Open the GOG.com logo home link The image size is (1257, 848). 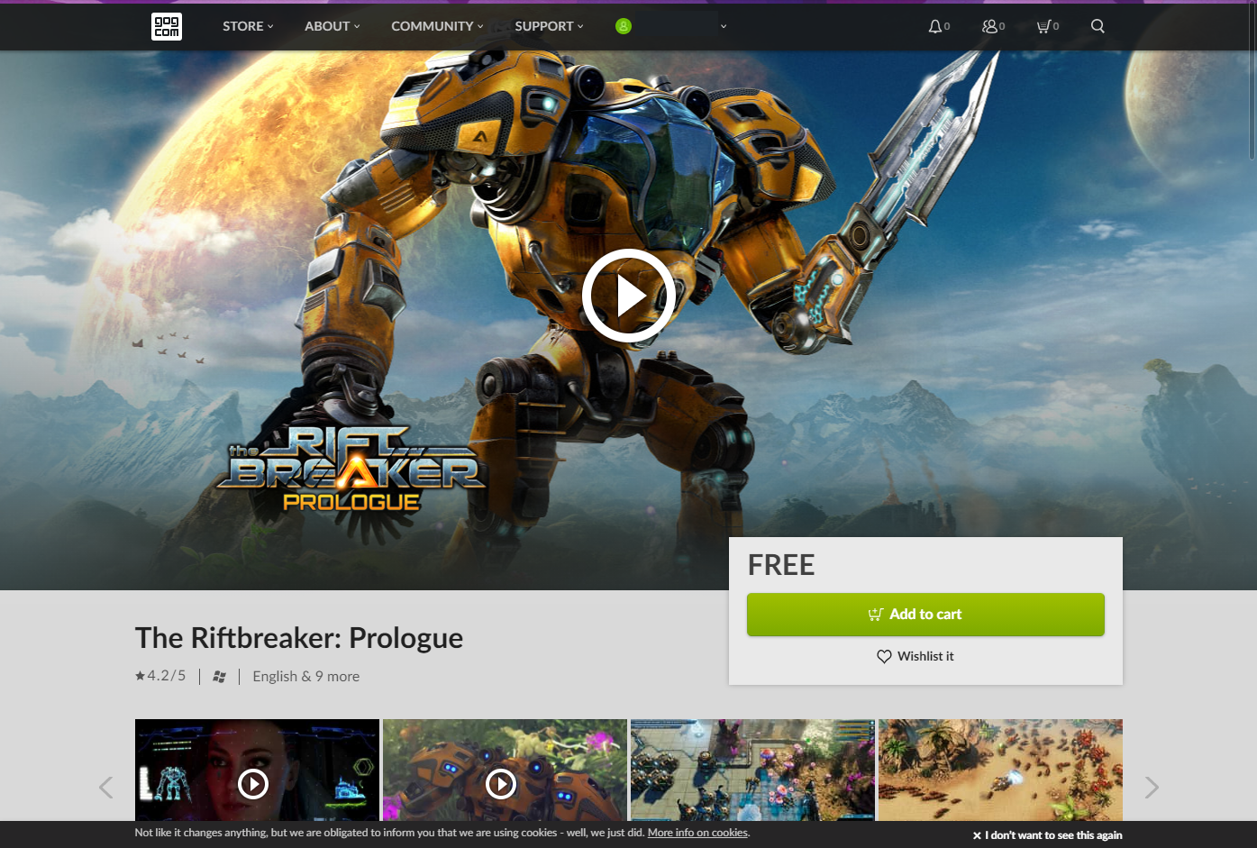tap(167, 26)
